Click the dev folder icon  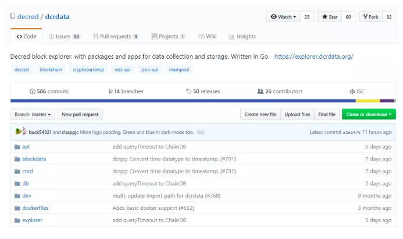click(17, 196)
